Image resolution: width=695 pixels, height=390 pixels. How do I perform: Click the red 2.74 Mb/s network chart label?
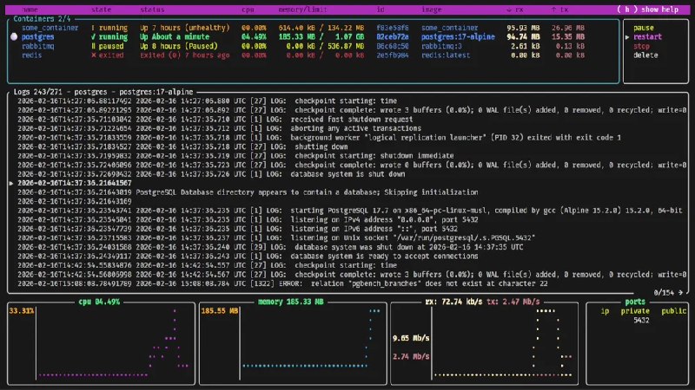click(x=411, y=357)
